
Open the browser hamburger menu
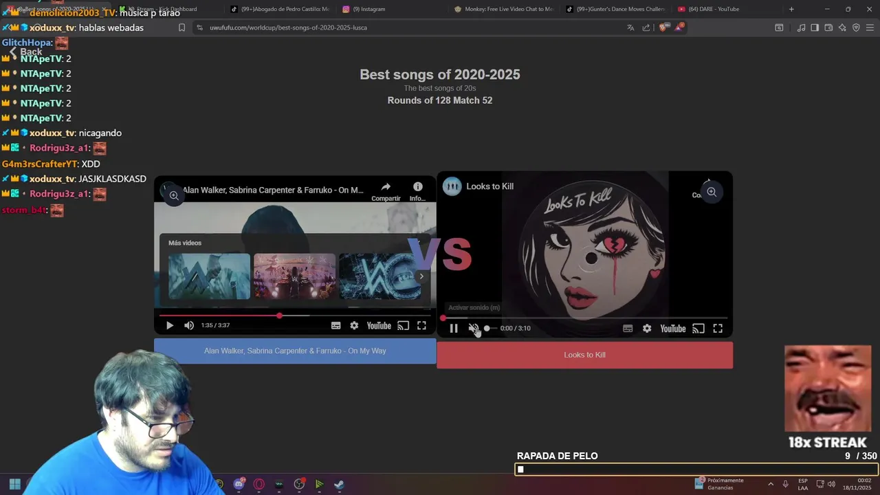click(x=870, y=27)
